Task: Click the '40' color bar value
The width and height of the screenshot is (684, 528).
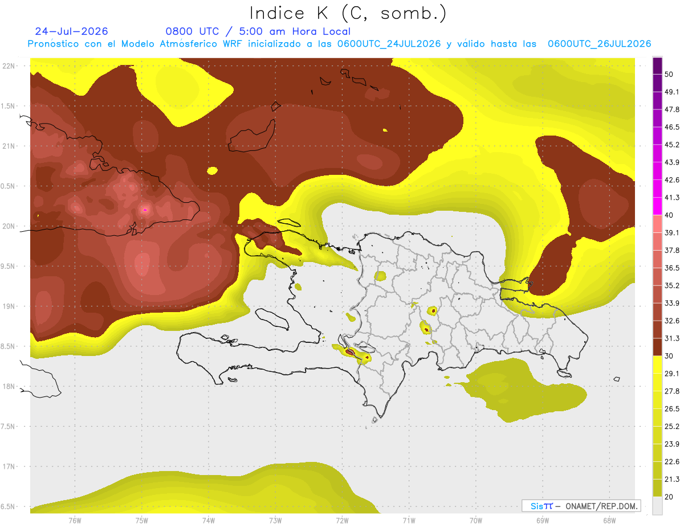Action: (x=670, y=215)
